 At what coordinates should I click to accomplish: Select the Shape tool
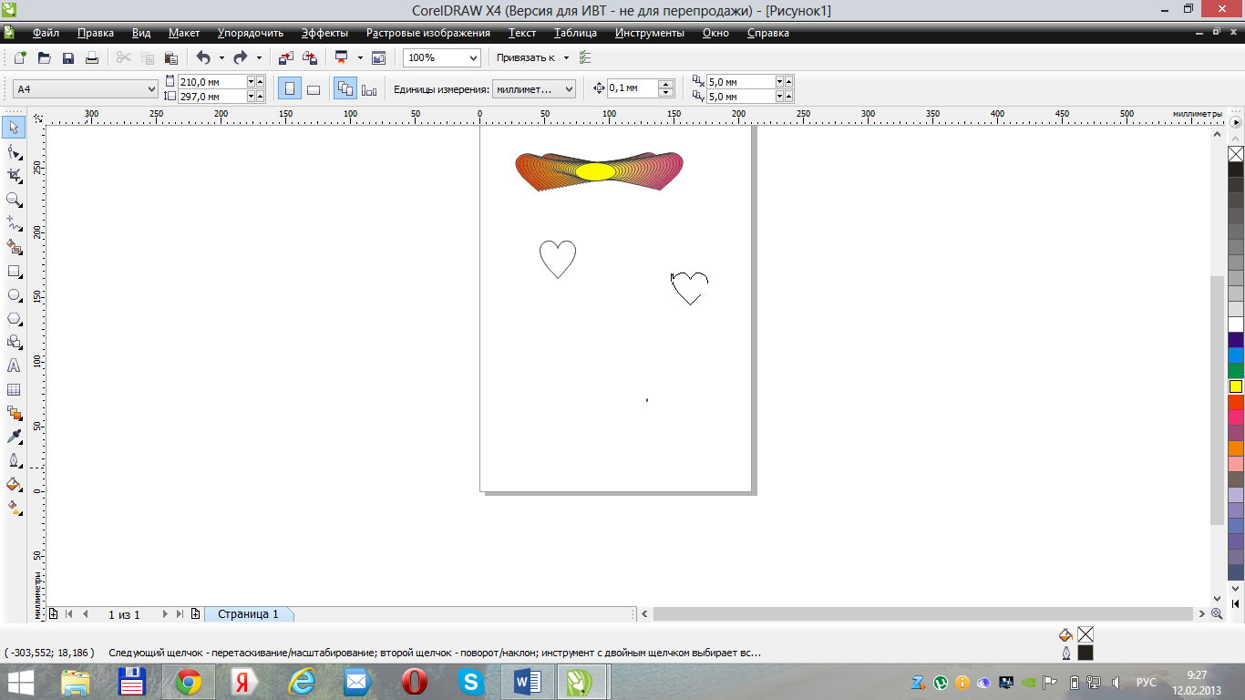pyautogui.click(x=14, y=151)
